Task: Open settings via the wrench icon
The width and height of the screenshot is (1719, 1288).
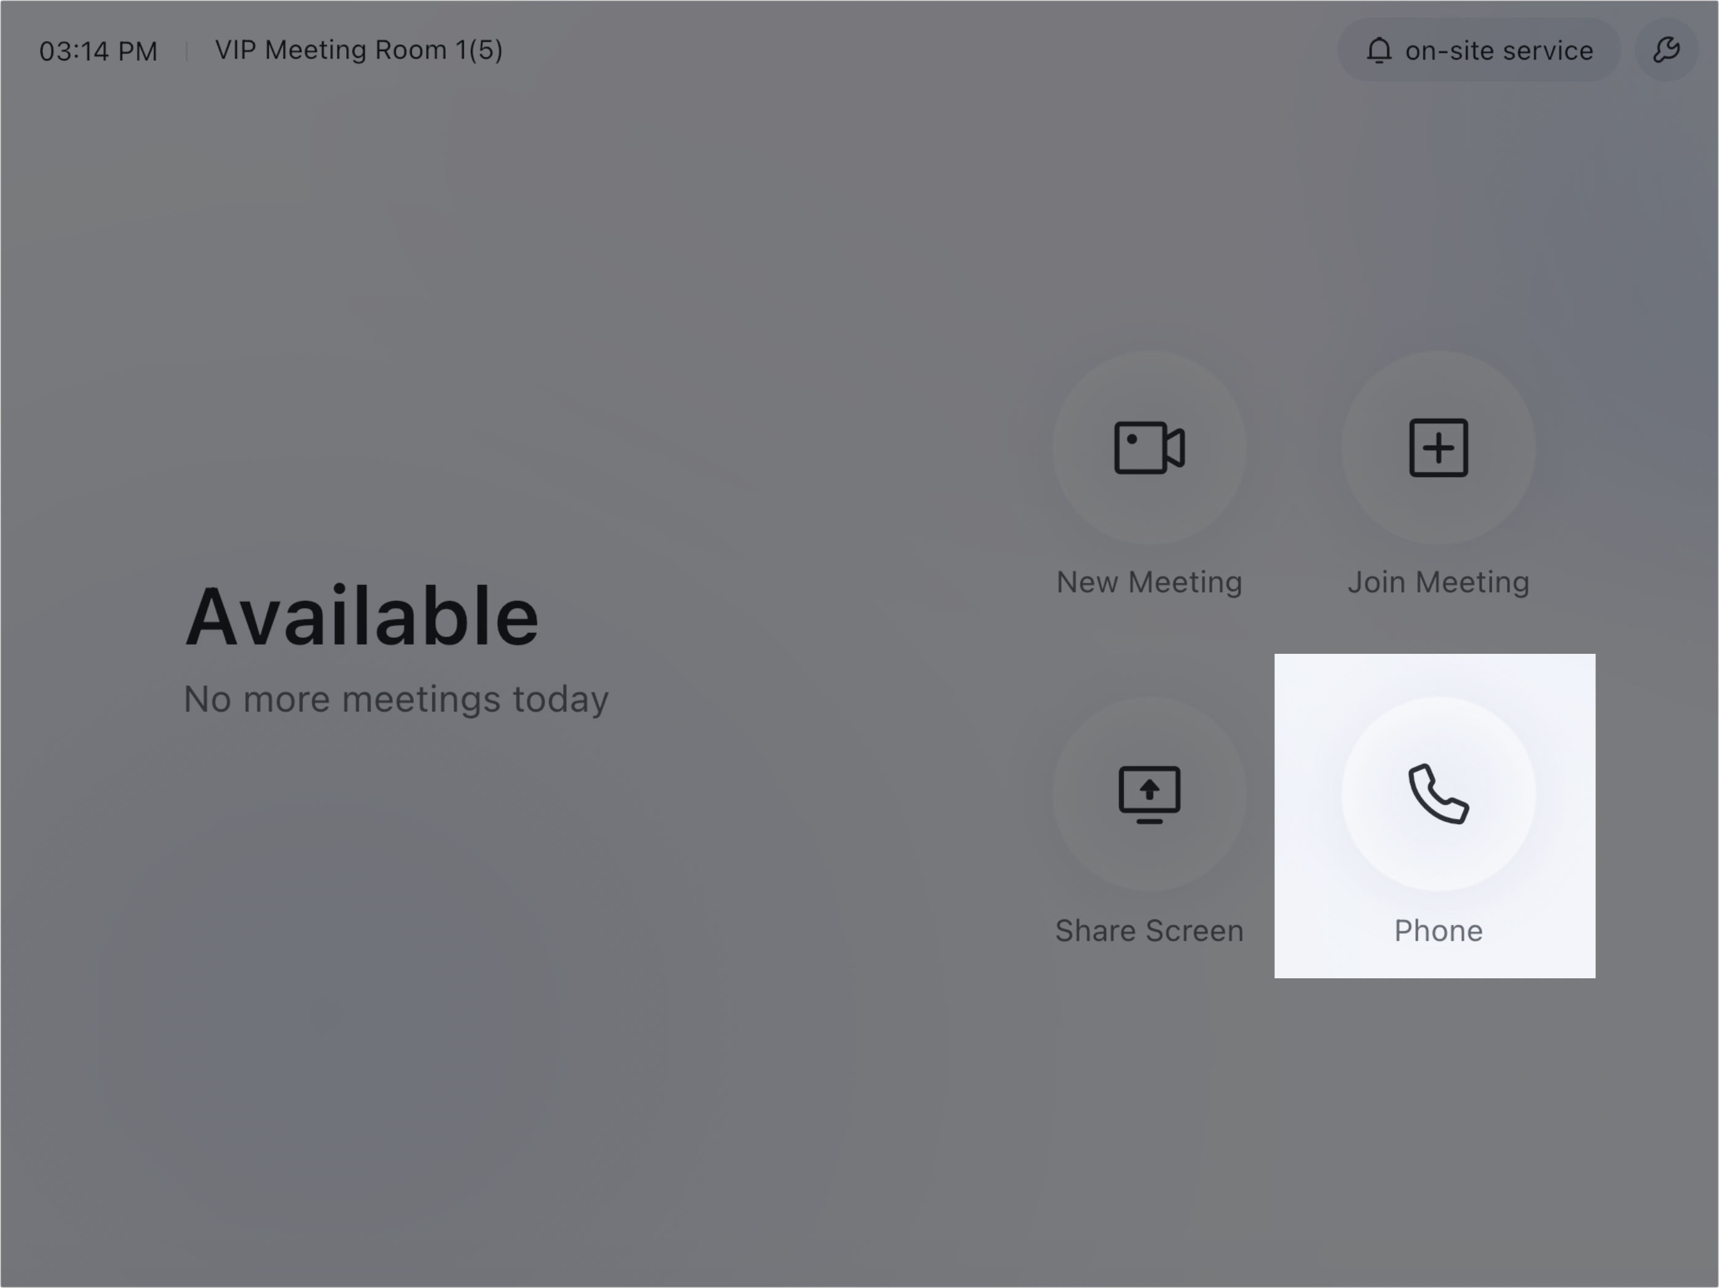Action: pos(1666,50)
